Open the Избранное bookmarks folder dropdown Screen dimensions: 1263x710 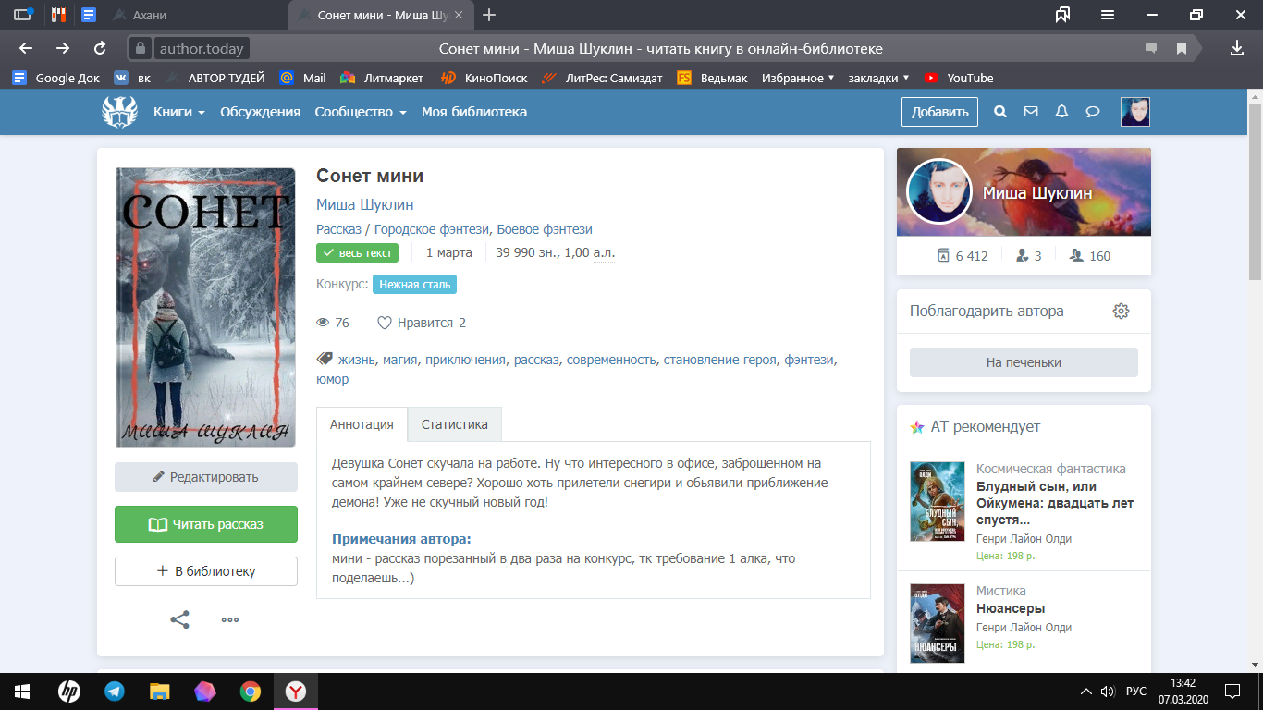click(798, 78)
